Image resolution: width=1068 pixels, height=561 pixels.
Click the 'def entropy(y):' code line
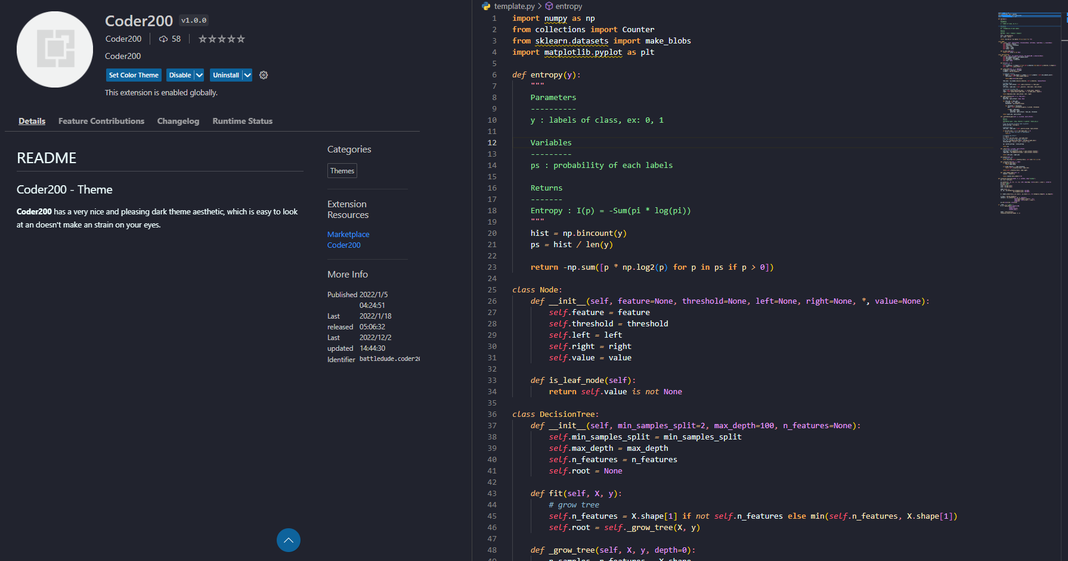point(546,75)
